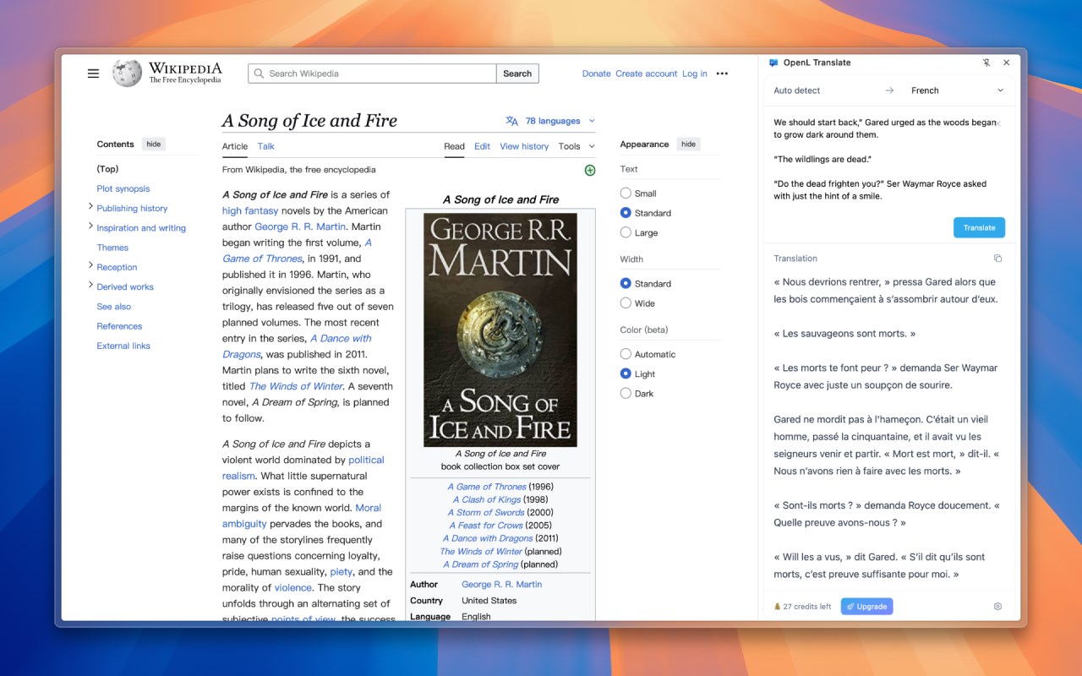Click the translate icon beside 78 languages
The width and height of the screenshot is (1082, 676).
(x=511, y=121)
